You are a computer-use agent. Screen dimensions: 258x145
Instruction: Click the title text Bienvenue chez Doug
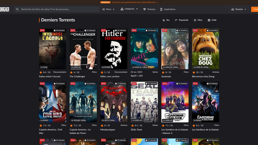click(203, 76)
